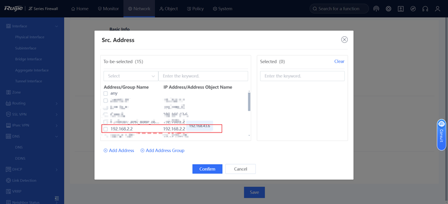The width and height of the screenshot is (448, 204).
Task: Clear the Selected list
Action: (339, 61)
